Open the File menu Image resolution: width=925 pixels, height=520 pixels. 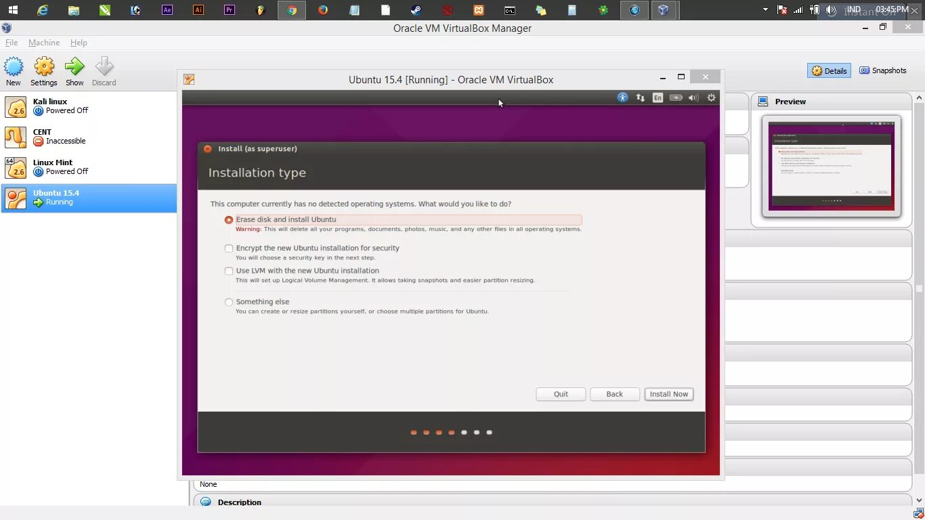coord(12,43)
